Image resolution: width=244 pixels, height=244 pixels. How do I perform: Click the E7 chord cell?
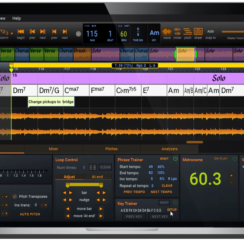[154, 90]
